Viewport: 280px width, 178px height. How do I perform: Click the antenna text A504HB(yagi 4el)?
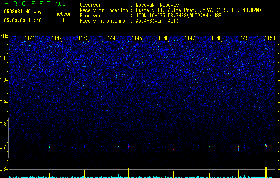pos(157,21)
